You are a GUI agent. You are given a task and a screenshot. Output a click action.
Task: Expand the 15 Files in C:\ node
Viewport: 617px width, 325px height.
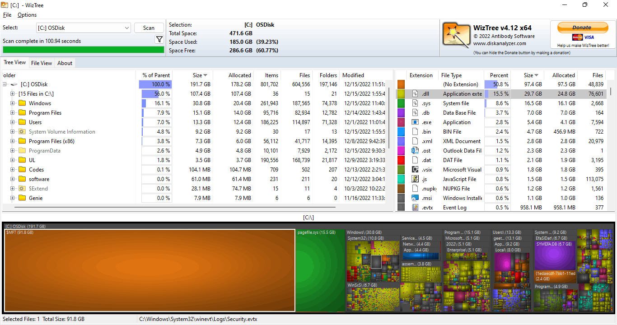pyautogui.click(x=13, y=94)
